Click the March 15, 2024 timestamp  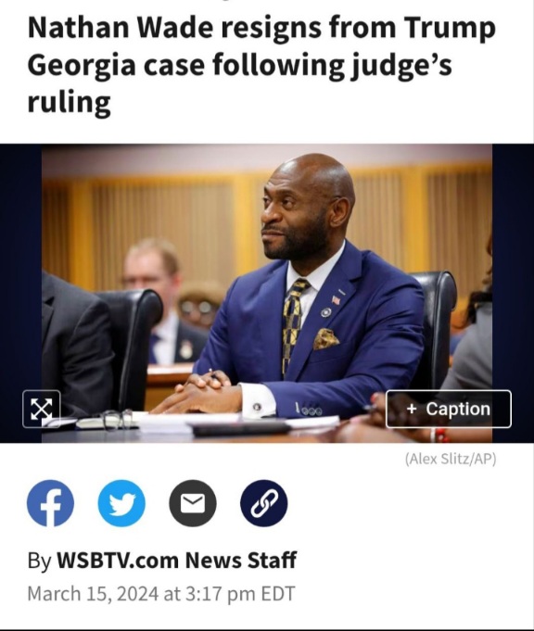[x=161, y=594]
